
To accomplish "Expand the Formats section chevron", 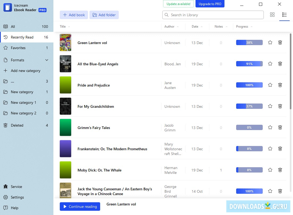I will [x=47, y=60].
